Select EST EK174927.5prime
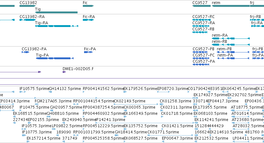The width and height of the screenshot is (264, 143). tap(210, 95)
